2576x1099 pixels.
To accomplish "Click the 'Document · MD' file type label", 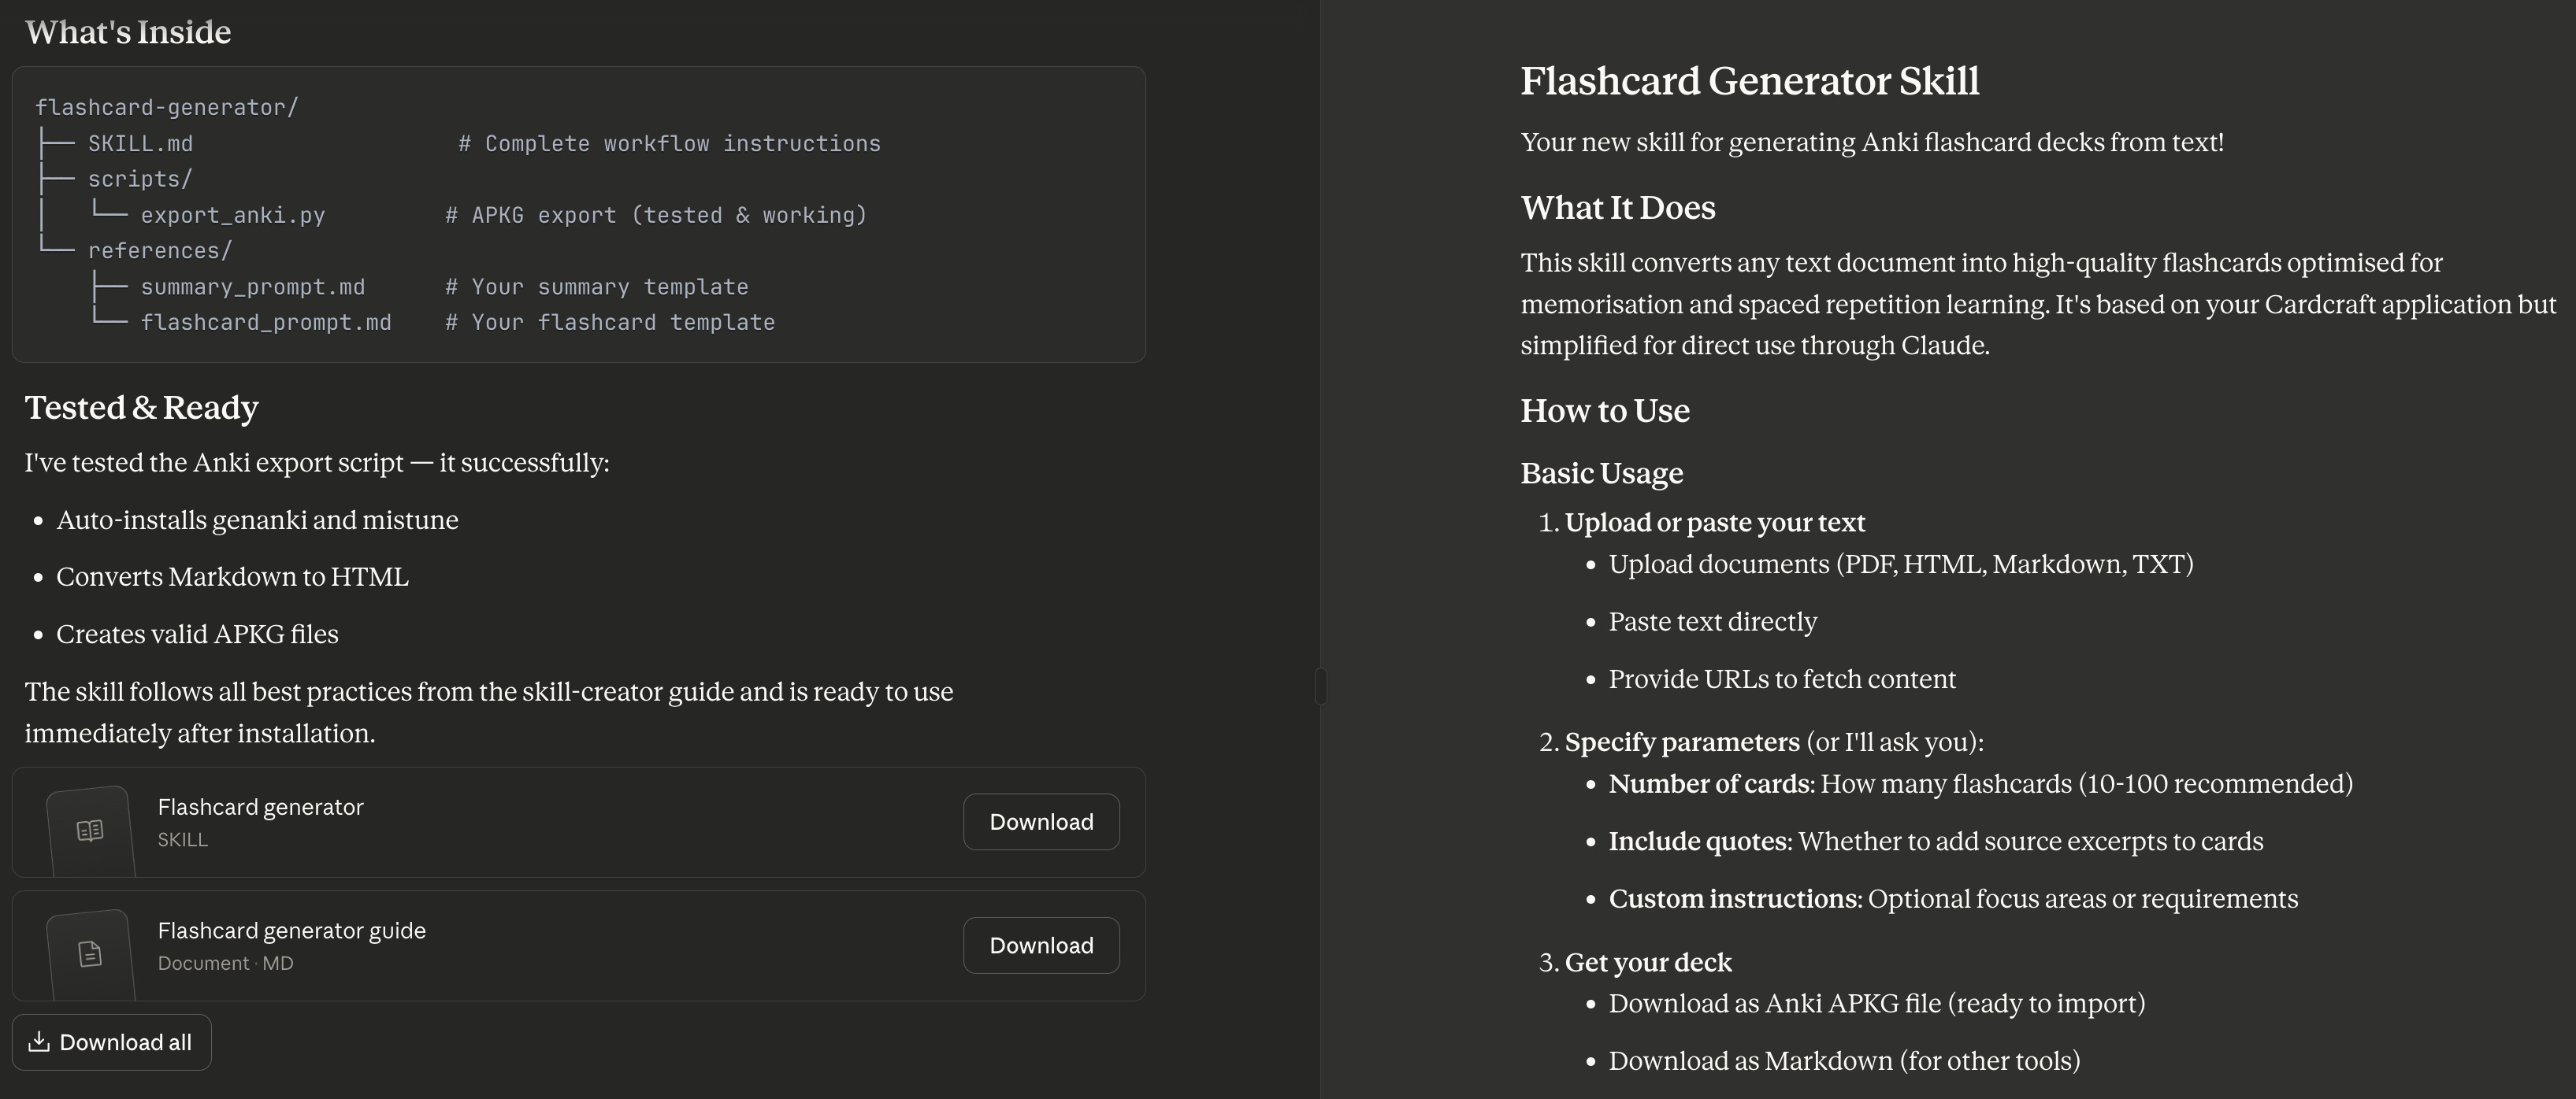I will (225, 964).
